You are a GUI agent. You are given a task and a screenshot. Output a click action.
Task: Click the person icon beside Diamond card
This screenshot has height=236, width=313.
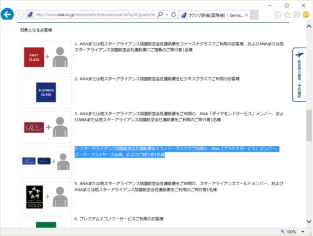click(60, 127)
